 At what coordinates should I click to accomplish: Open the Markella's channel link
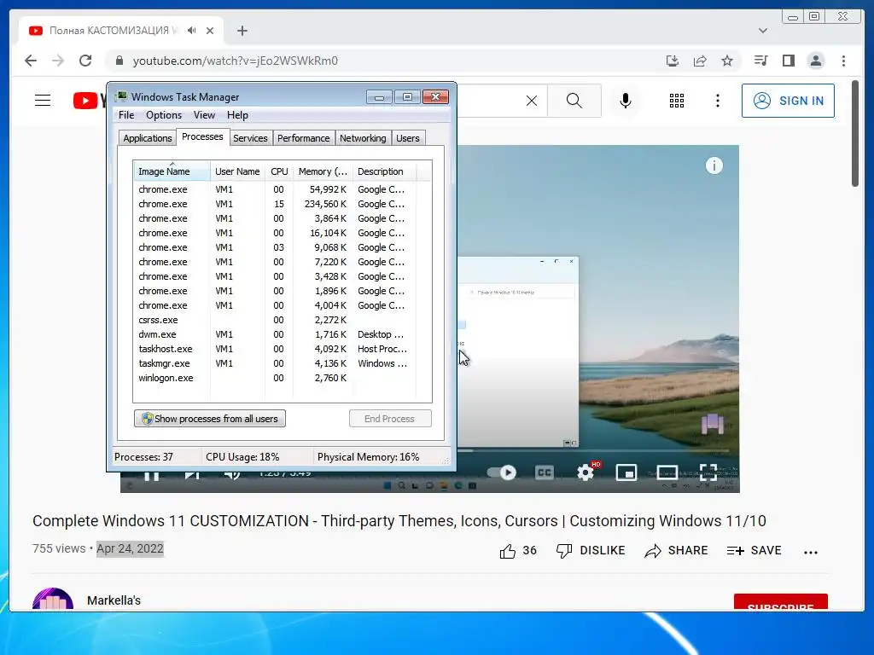click(x=114, y=600)
